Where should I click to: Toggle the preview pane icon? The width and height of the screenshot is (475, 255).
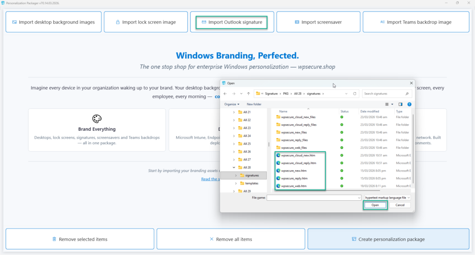tap(400, 104)
